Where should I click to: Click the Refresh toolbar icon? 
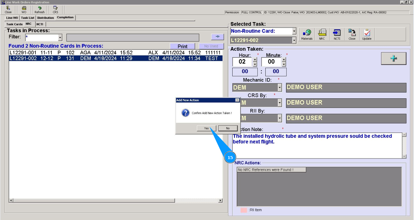click(x=40, y=10)
